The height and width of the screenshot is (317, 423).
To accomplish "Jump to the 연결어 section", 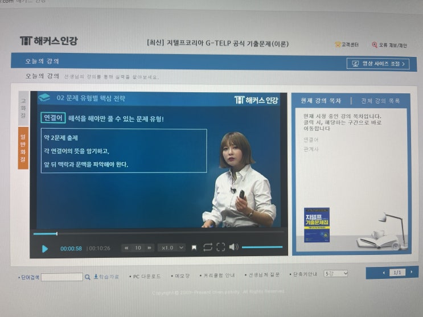I will [311, 140].
